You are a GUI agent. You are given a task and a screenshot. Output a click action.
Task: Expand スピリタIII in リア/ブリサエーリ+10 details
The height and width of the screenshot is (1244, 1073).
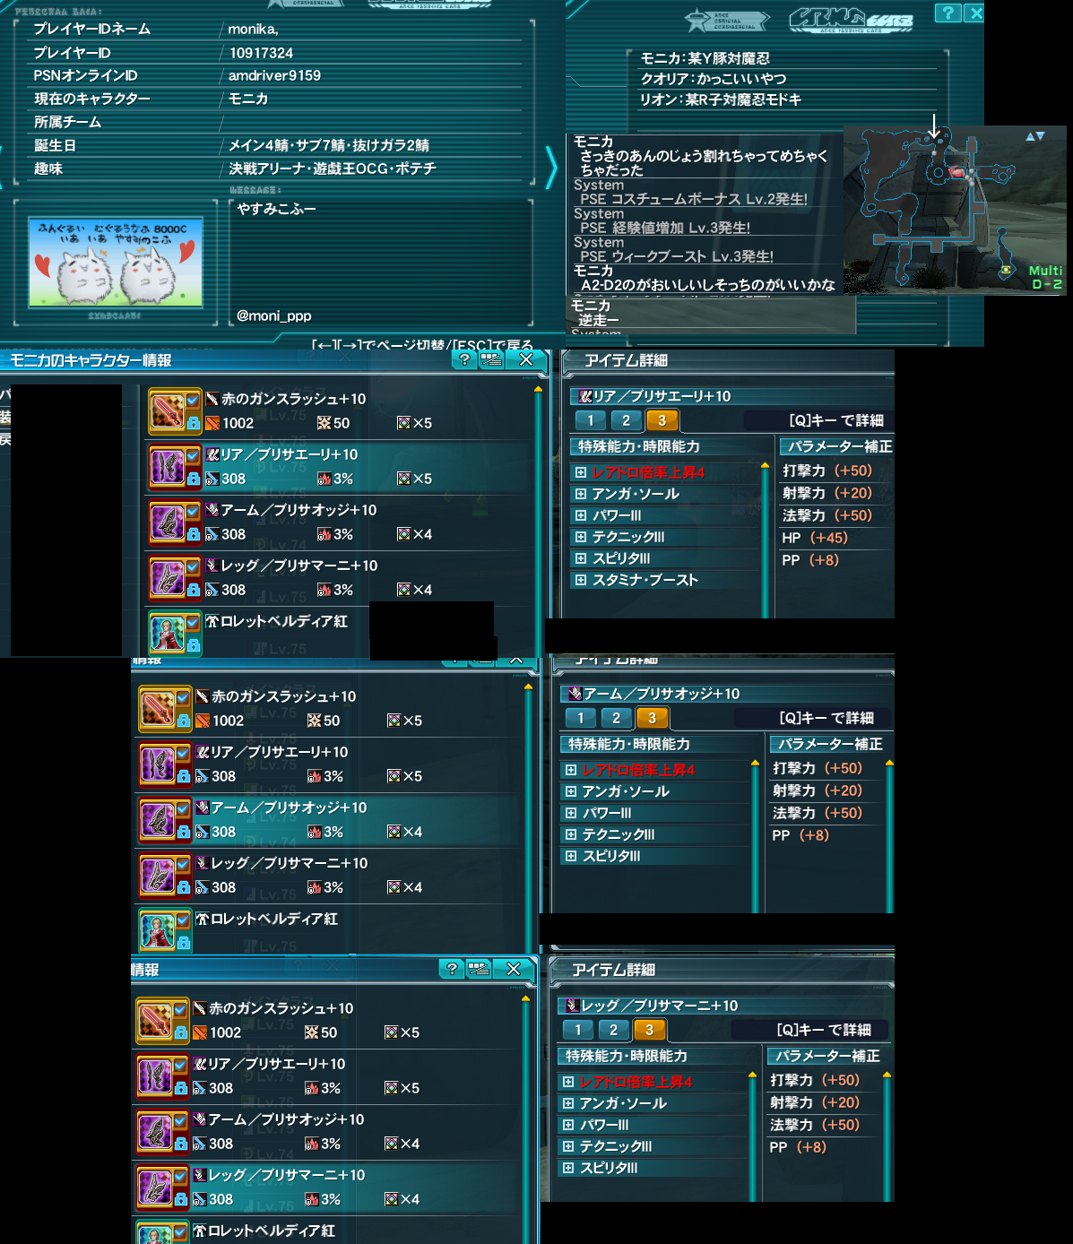[581, 558]
